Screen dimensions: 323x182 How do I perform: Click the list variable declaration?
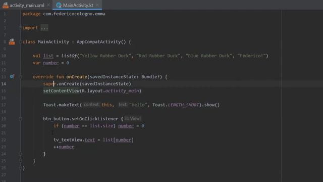(48, 56)
